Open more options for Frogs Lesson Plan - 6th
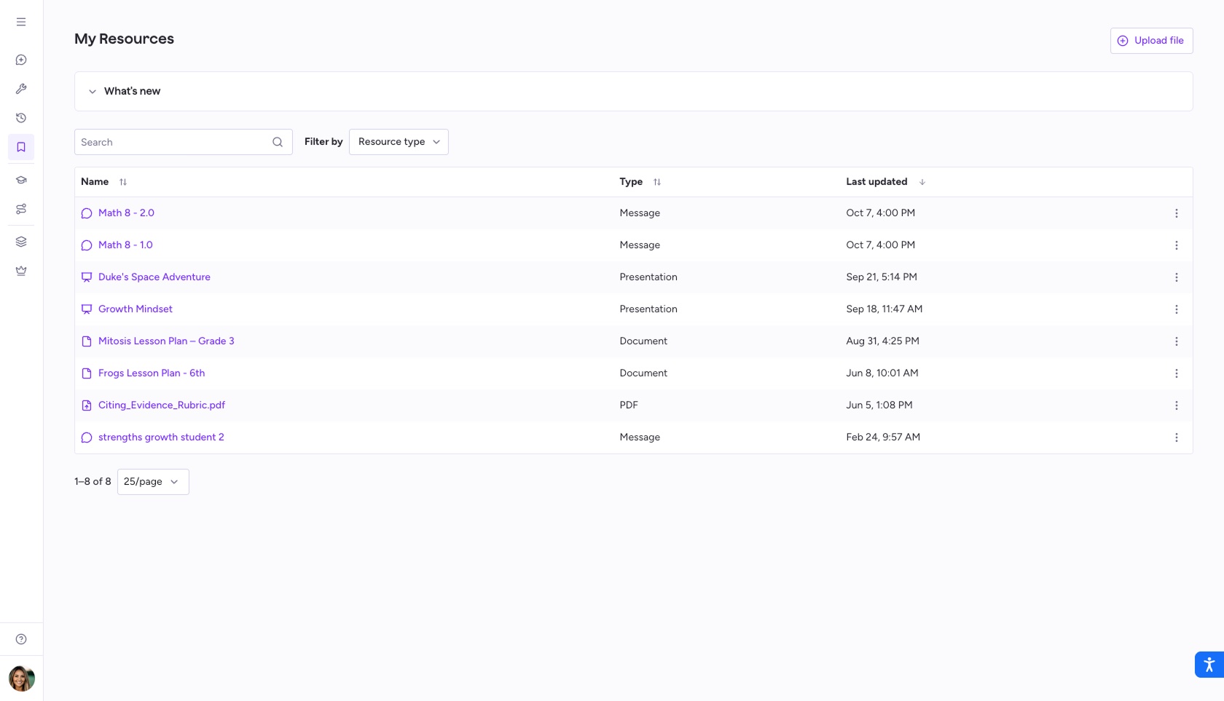 tap(1176, 373)
